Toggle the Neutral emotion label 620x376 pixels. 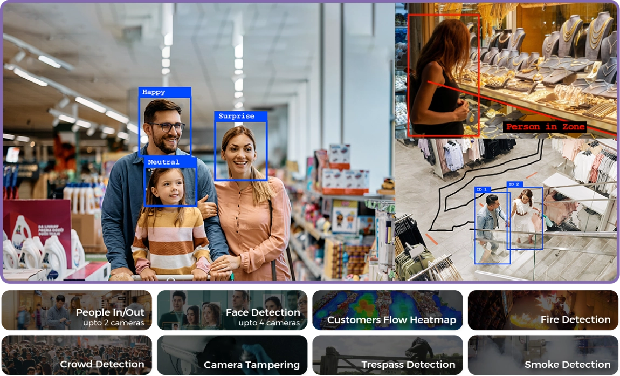pyautogui.click(x=163, y=162)
